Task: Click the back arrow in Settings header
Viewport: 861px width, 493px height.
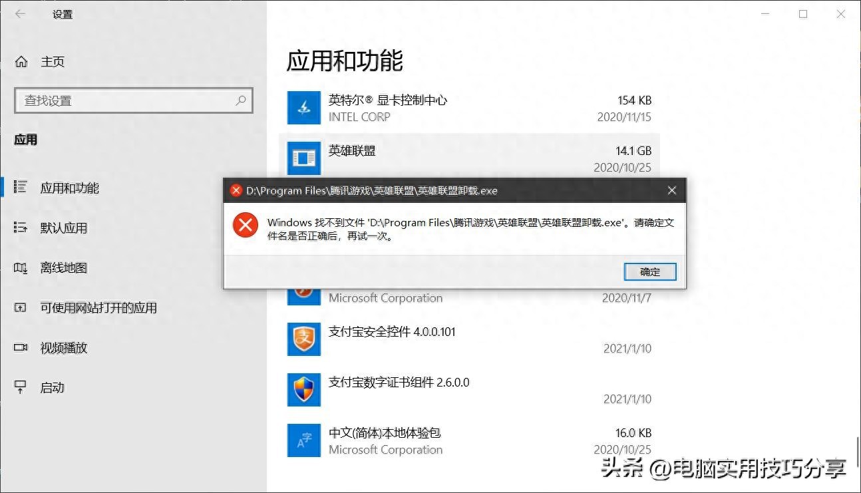Action: pos(21,14)
